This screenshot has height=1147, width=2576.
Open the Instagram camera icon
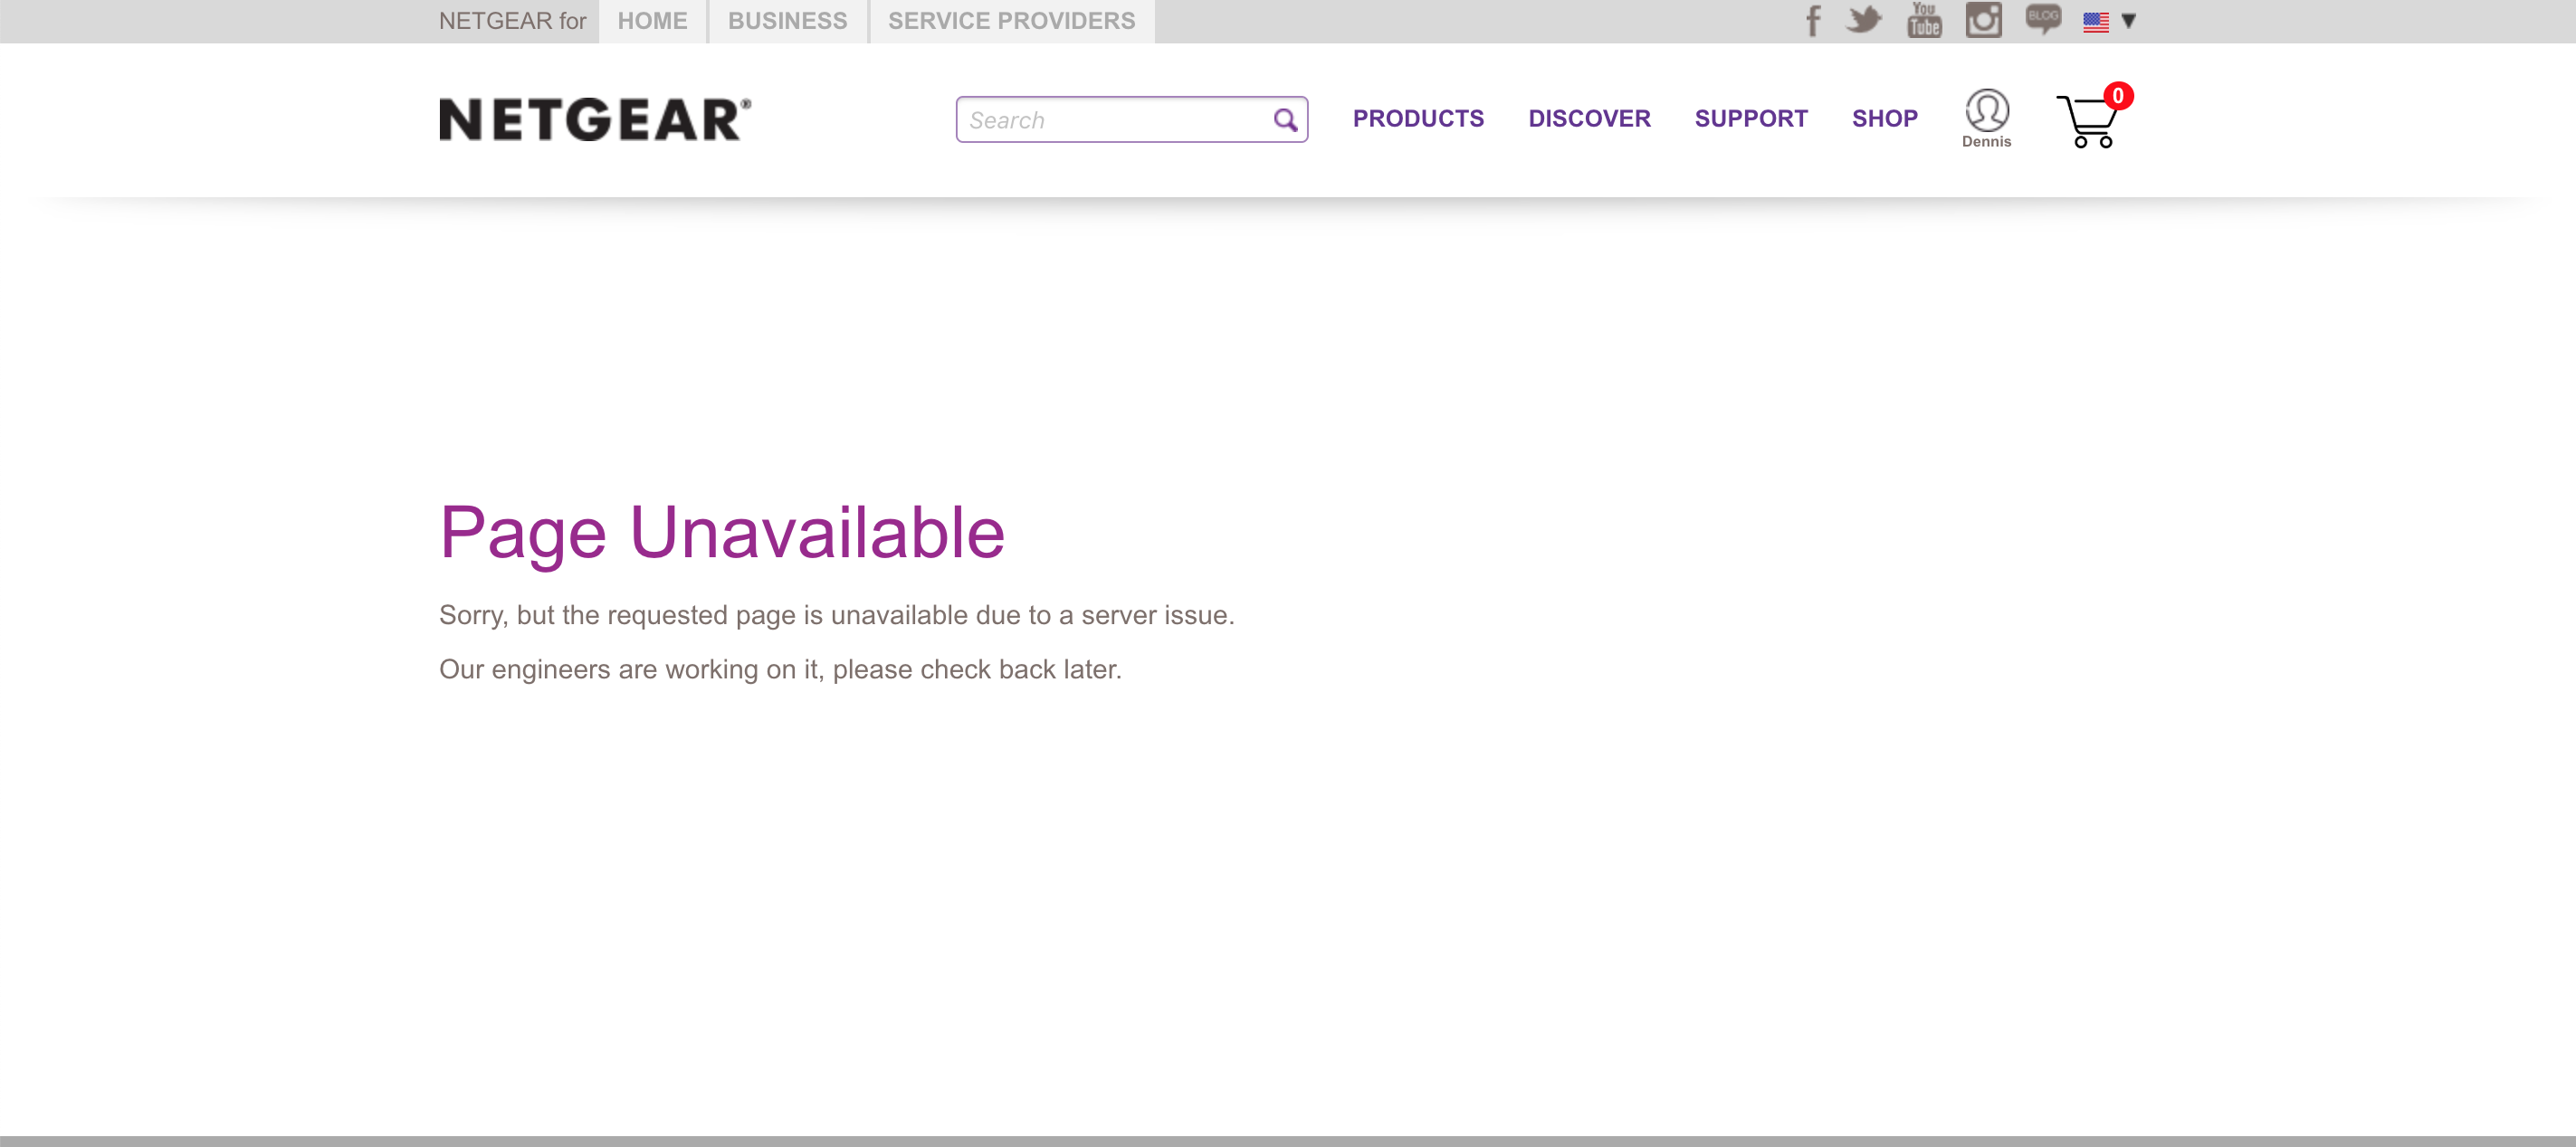pos(1983,20)
